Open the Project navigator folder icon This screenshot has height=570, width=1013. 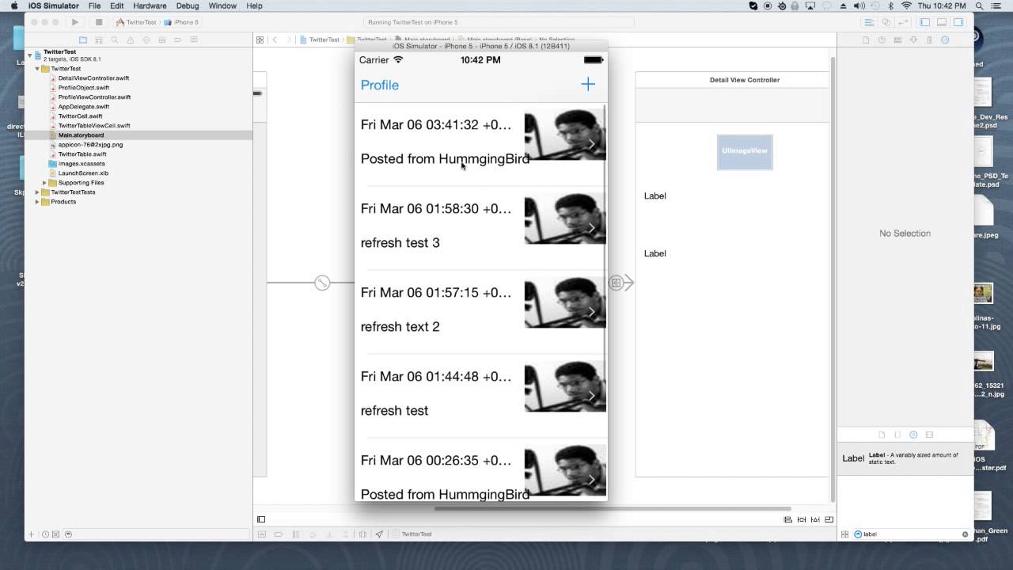[82, 40]
